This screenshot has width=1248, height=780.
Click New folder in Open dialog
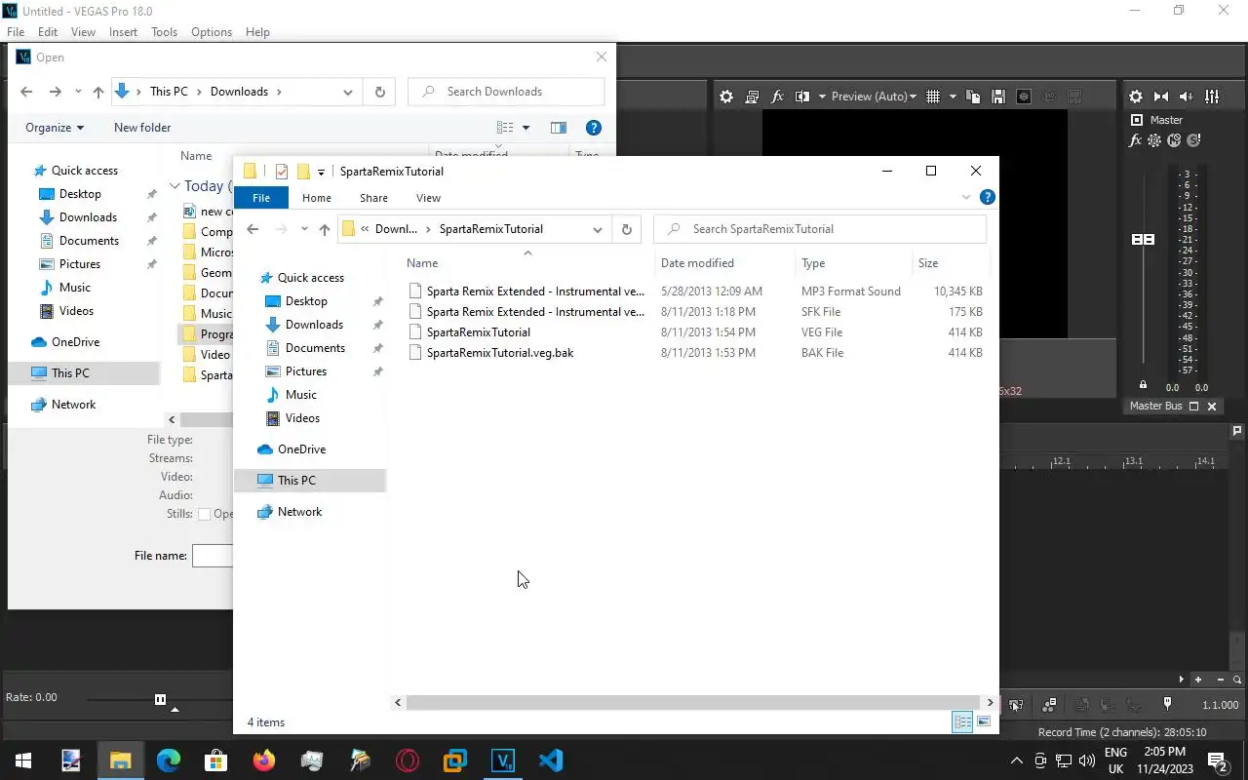(x=142, y=128)
